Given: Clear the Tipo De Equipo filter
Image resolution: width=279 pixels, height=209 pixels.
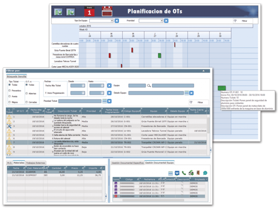Looking at the screenshot, I should tap(117, 21).
